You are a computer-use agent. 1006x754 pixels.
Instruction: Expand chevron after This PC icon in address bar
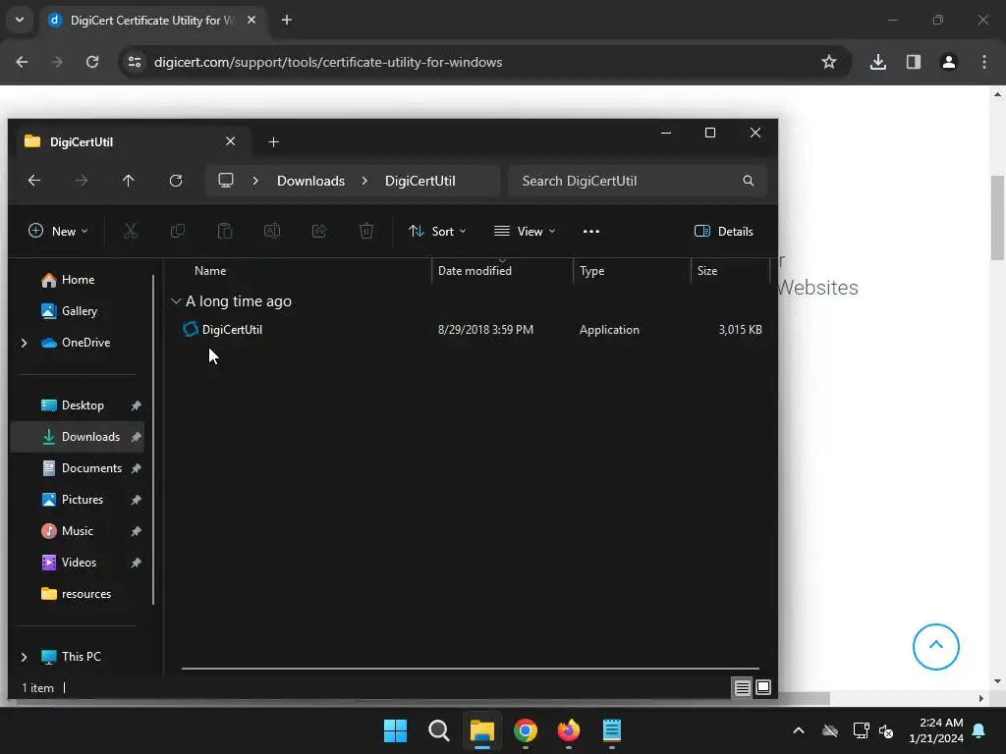255,181
